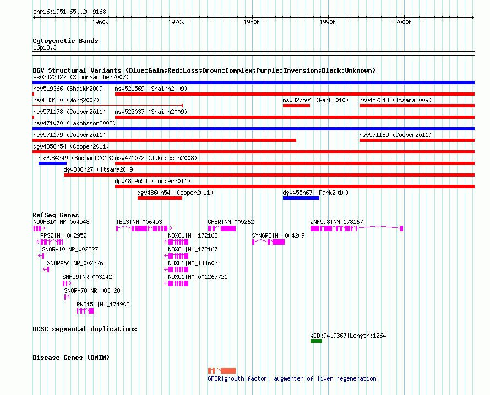Viewport: 490px width, 395px height.
Task: Click UCSC segmental duplications track title
Action: point(85,329)
